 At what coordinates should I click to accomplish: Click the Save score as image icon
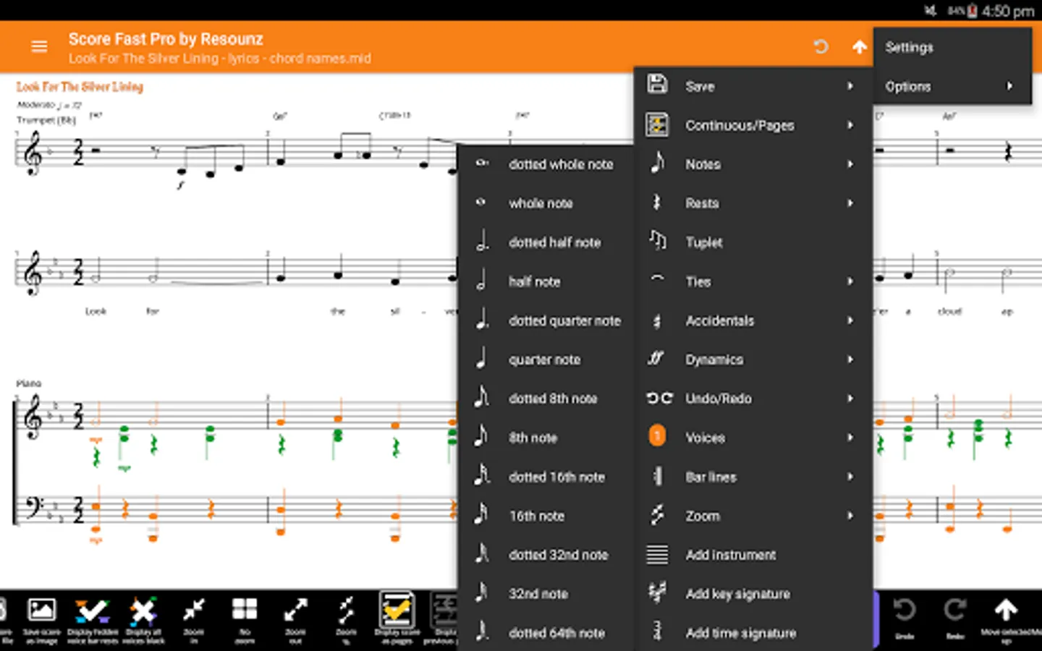pyautogui.click(x=41, y=611)
